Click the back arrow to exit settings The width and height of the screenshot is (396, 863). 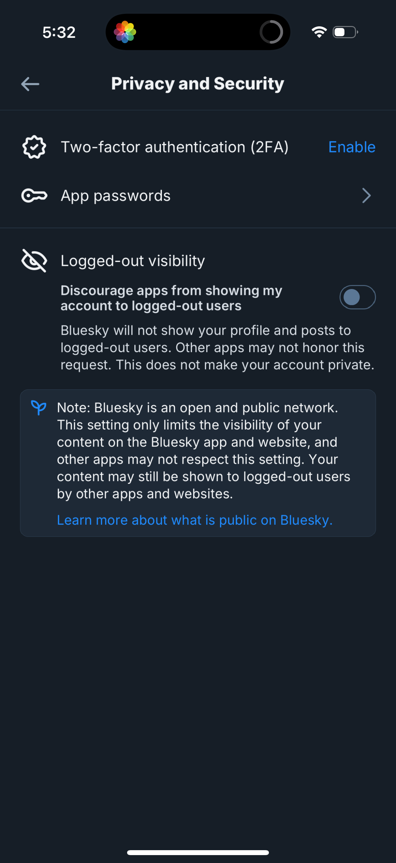(x=30, y=84)
